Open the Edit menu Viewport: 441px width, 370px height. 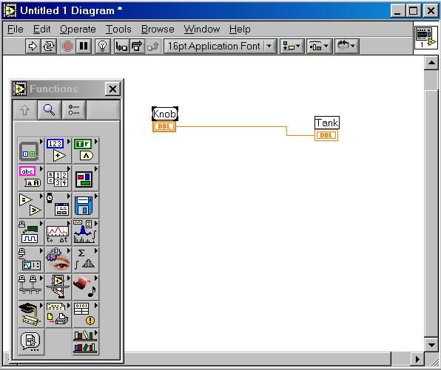pos(41,30)
